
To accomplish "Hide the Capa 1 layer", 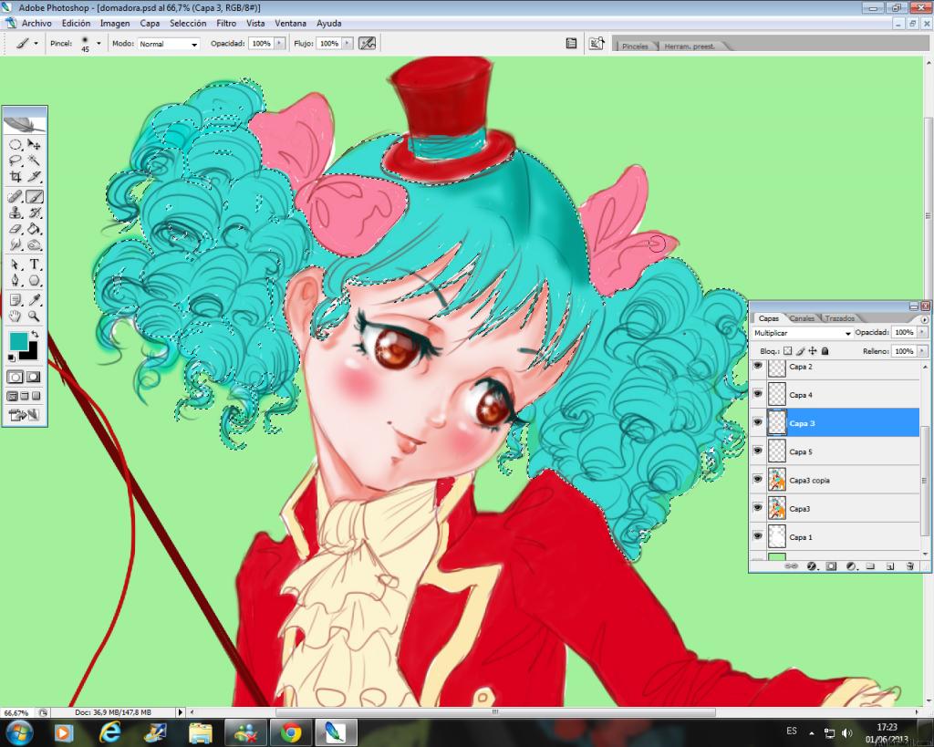I will pyautogui.click(x=758, y=536).
